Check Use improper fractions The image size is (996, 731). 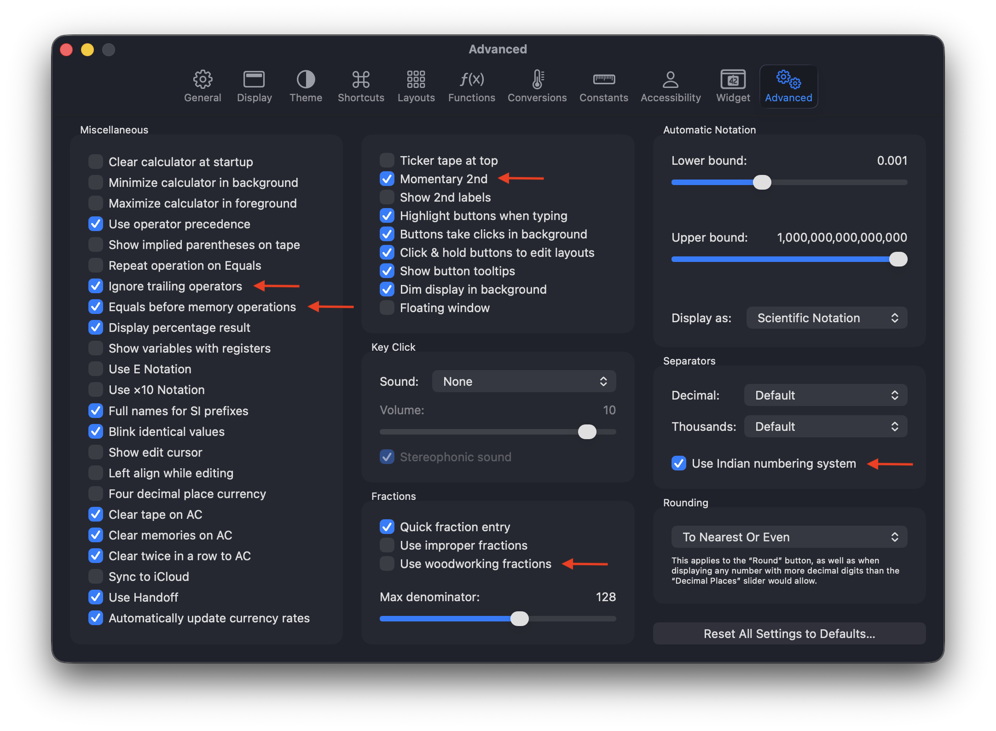tap(387, 545)
